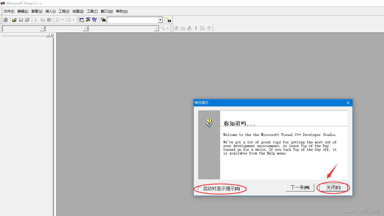Click the Compile icon in build toolbar
Viewport: 384px width, 216px height.
tap(176, 28)
